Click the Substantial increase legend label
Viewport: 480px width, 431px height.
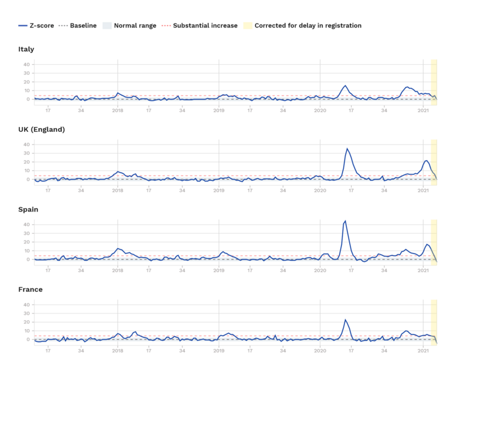tap(205, 26)
